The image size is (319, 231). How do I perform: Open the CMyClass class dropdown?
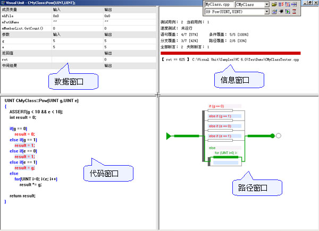tap(267, 4)
